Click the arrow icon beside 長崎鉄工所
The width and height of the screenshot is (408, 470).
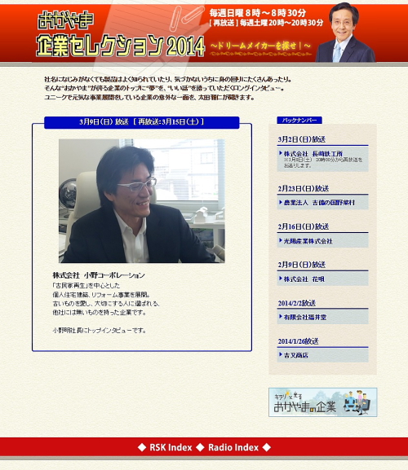[x=281, y=153]
